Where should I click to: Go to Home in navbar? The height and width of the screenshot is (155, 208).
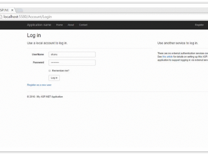point(59,25)
